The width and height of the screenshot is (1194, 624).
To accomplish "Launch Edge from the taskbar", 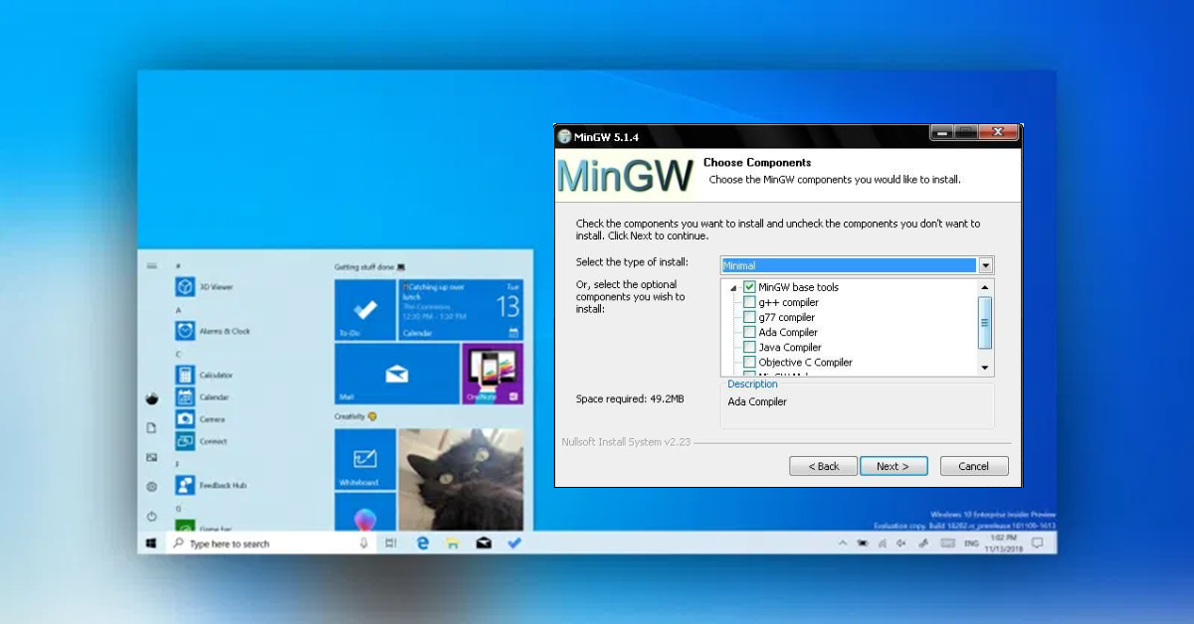I will tap(422, 544).
